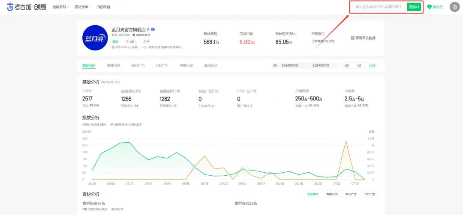Image resolution: width=463 pixels, height=215 pixels.
Task: Click the 蓝月亮 brand logo thumbnail
Action: click(x=95, y=38)
